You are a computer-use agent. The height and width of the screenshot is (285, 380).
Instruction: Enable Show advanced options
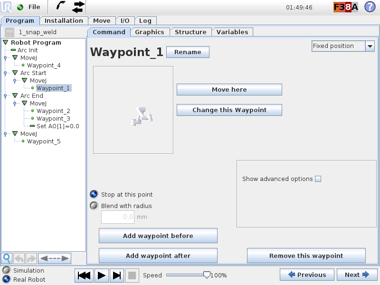click(x=317, y=179)
